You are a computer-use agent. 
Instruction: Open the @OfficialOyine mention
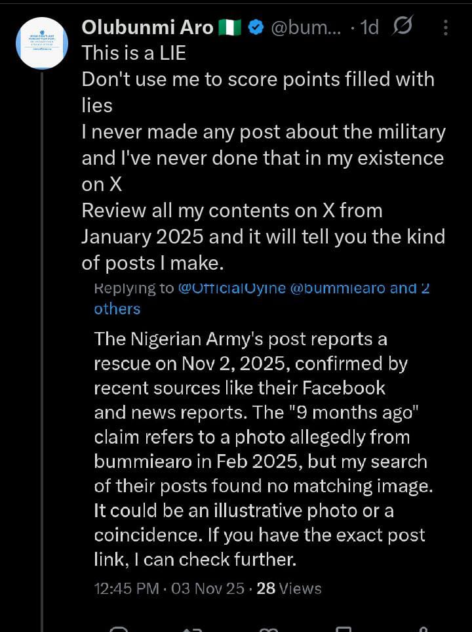[231, 287]
